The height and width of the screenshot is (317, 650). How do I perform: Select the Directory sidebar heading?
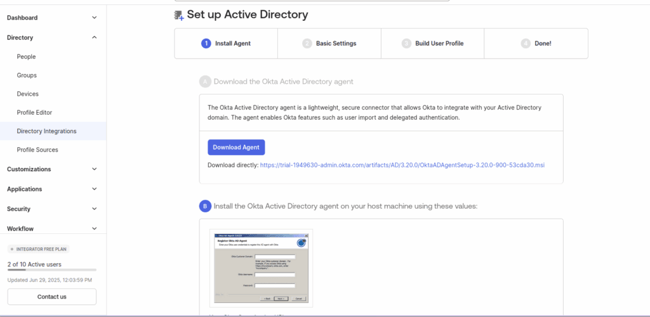20,37
